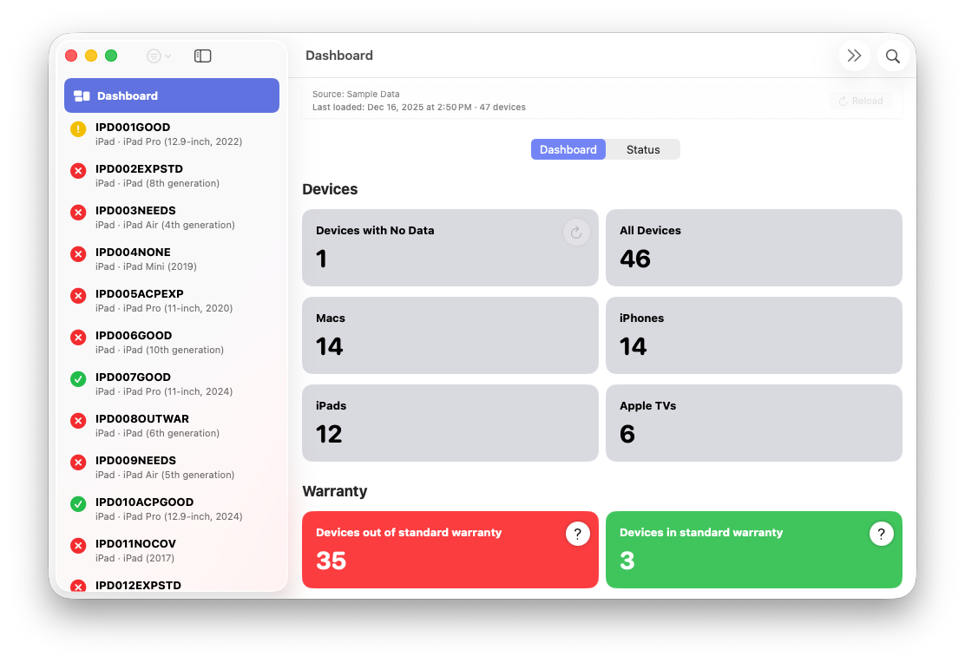Select the Dashboard segment control

click(568, 148)
